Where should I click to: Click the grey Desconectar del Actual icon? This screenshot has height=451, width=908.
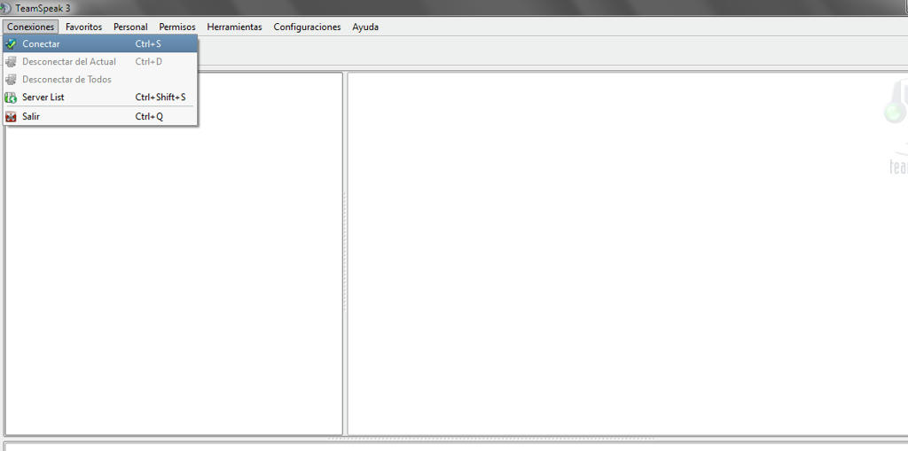tap(11, 61)
